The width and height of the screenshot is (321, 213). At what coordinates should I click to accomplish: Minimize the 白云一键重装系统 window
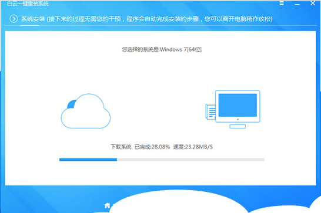297,5
